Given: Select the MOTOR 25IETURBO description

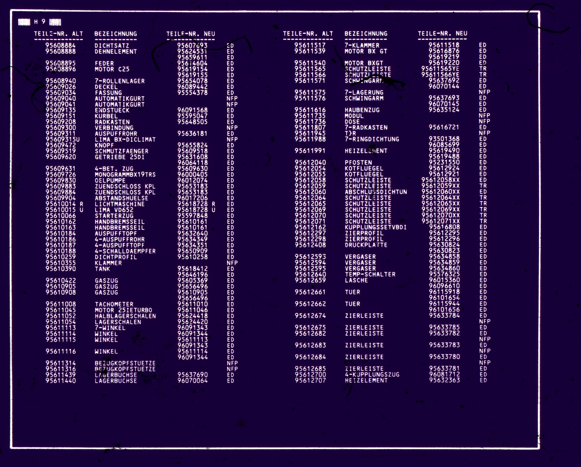Looking at the screenshot, I should click(x=123, y=310).
